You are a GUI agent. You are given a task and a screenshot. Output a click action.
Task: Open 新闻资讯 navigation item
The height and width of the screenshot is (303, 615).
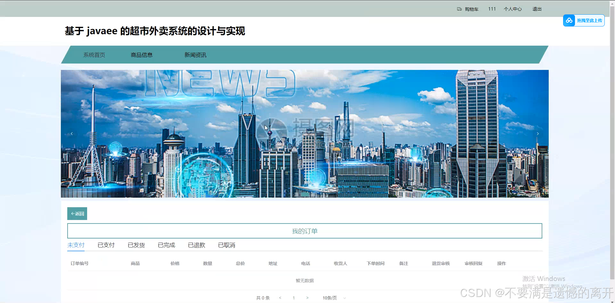(195, 55)
